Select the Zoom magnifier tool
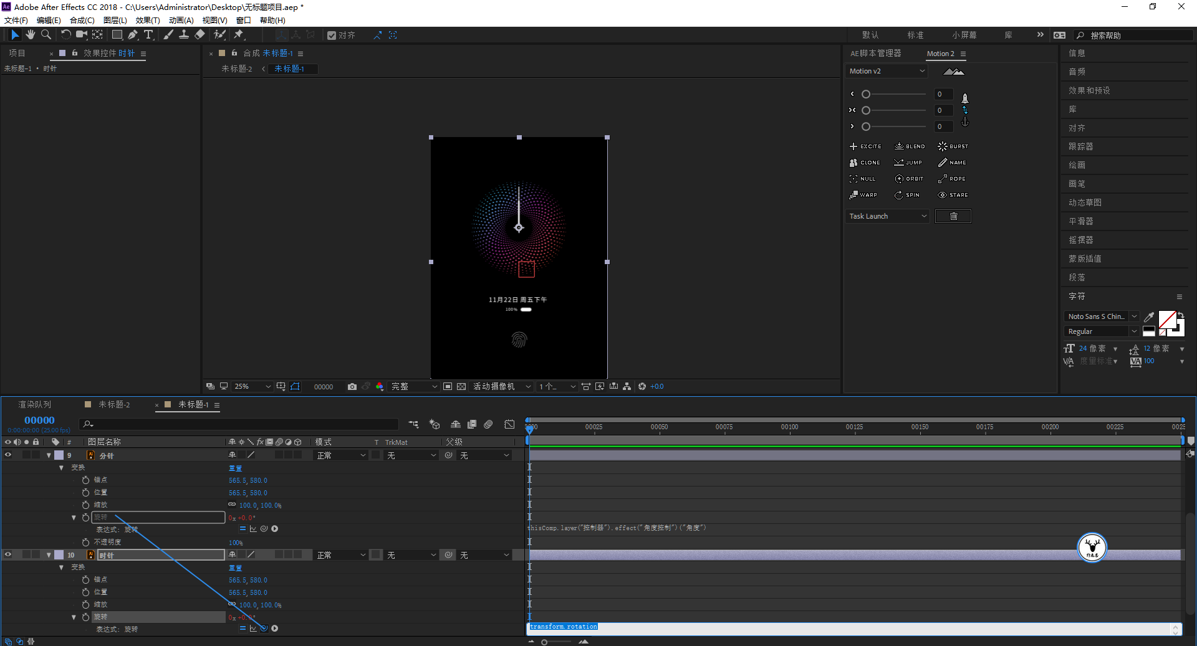This screenshot has width=1197, height=646. [46, 35]
